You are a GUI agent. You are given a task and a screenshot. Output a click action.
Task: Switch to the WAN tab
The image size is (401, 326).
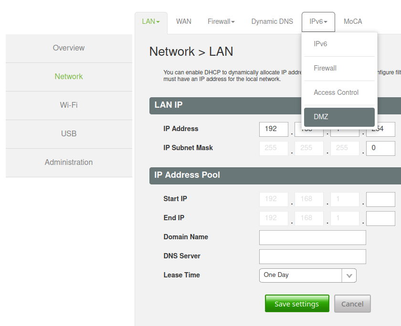[x=183, y=21]
